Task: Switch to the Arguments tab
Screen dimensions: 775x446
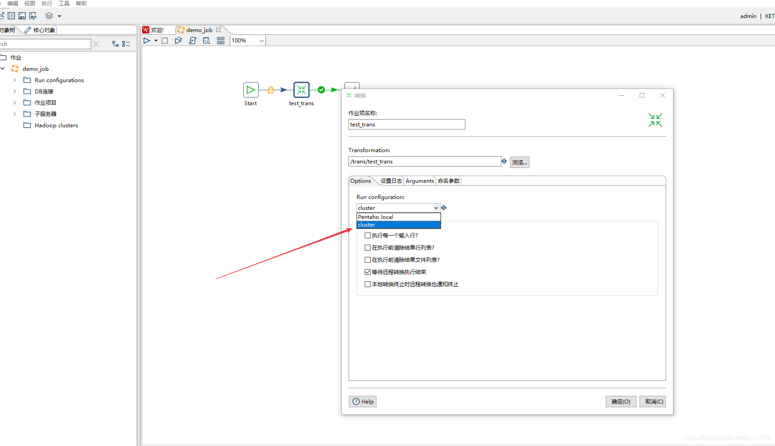Action: click(x=420, y=181)
